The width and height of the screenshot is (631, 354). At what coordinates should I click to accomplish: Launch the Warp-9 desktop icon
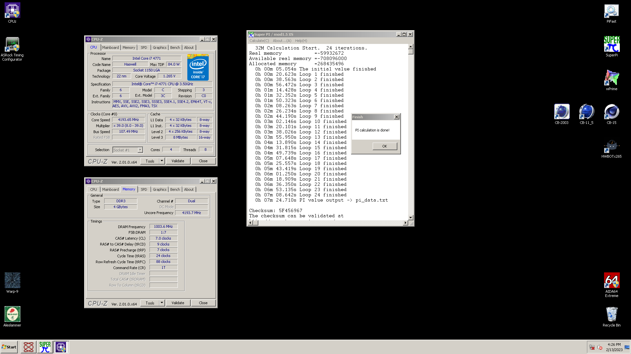pyautogui.click(x=12, y=283)
